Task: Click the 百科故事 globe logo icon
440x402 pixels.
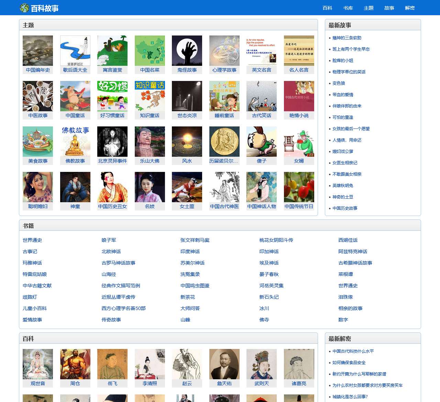Action: [x=24, y=8]
